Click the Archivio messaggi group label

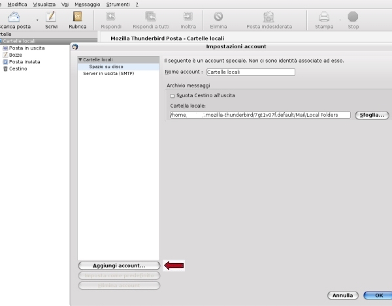click(188, 85)
